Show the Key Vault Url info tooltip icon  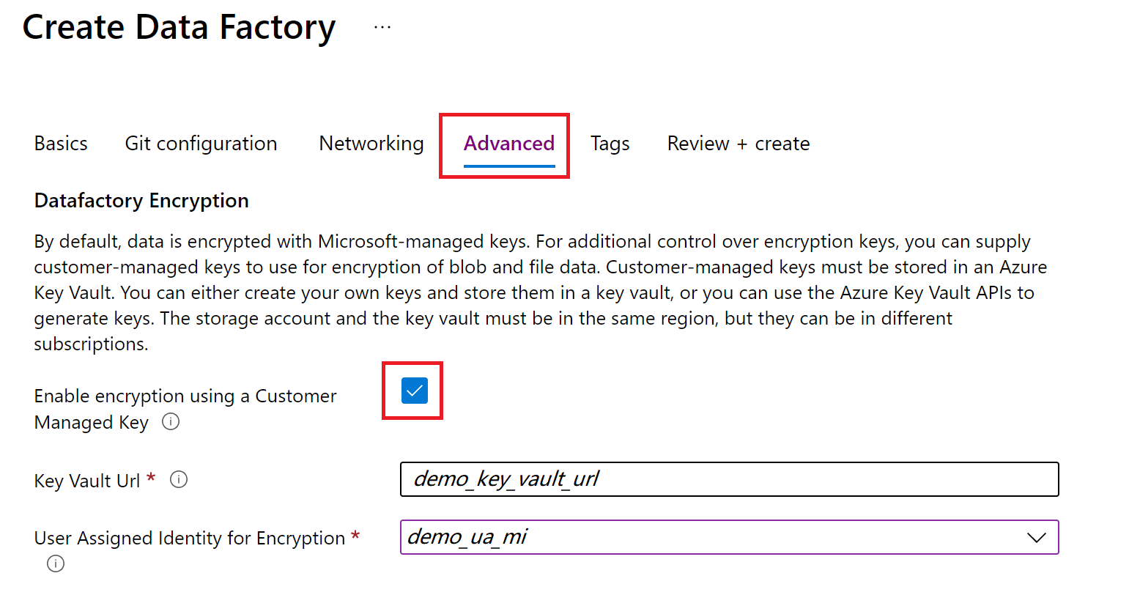(x=179, y=480)
